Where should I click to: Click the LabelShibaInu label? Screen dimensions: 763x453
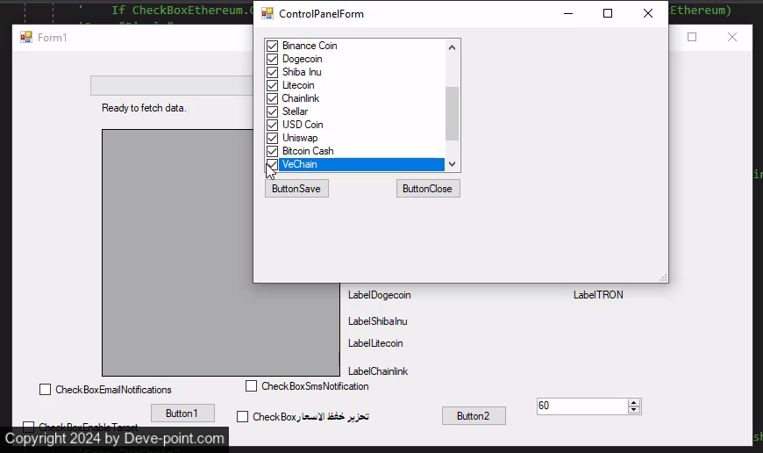(378, 321)
